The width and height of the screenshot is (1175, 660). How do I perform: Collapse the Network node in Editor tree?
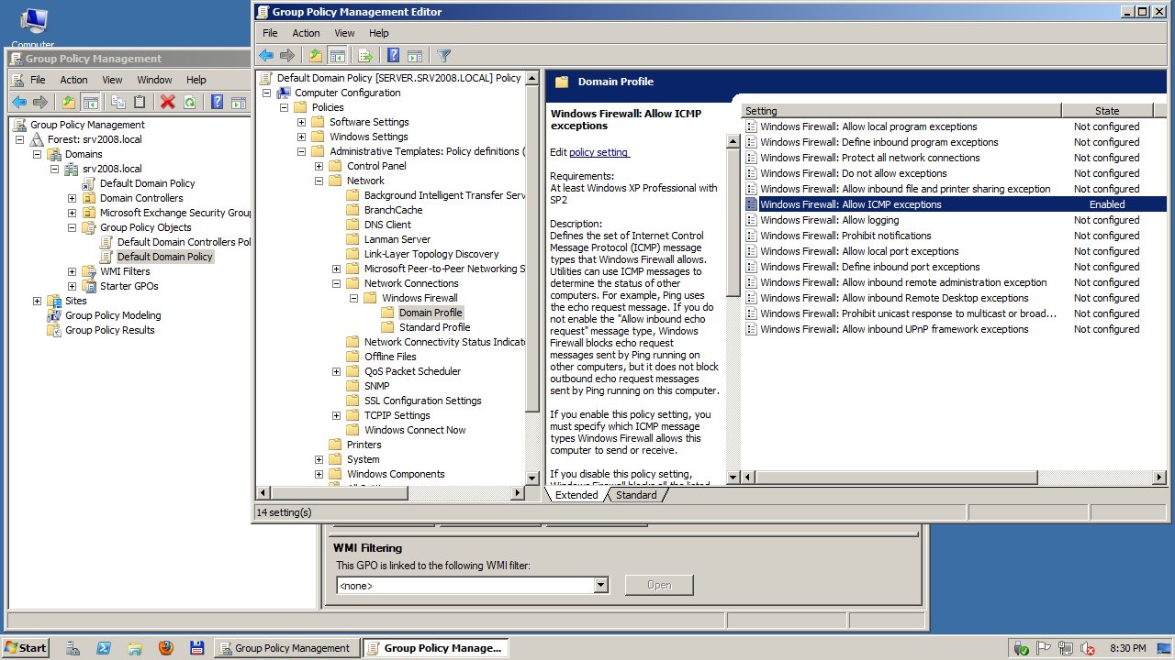click(319, 181)
